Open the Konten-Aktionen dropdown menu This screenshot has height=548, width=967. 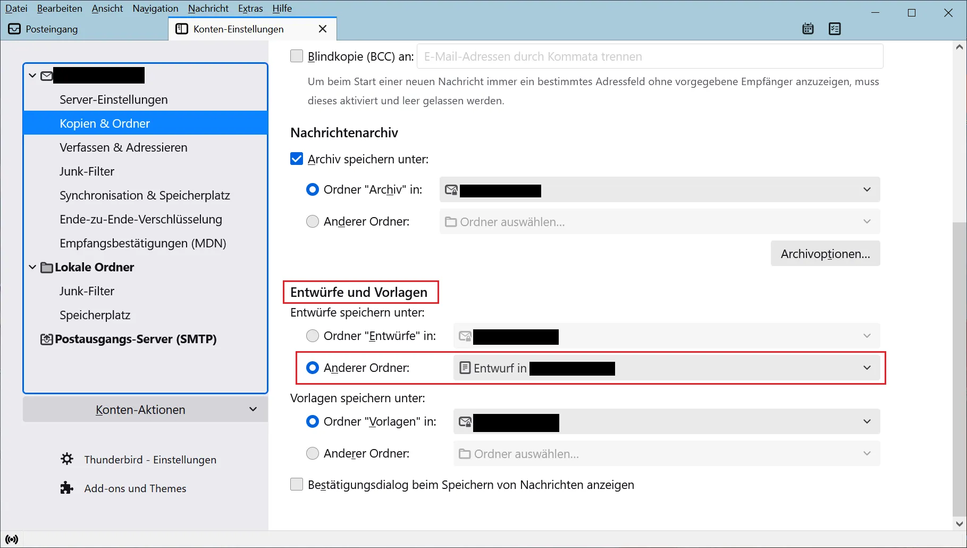pyautogui.click(x=145, y=410)
